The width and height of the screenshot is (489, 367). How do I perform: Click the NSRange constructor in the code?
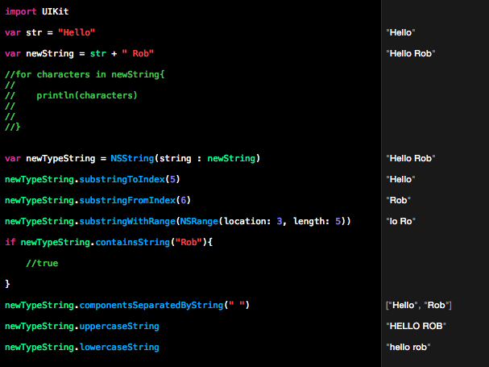[x=199, y=221]
